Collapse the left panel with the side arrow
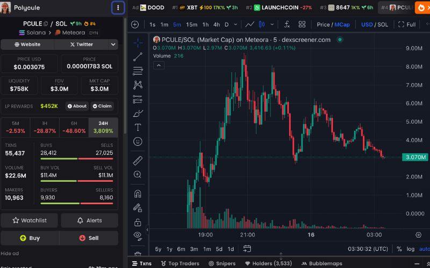 click(x=147, y=230)
